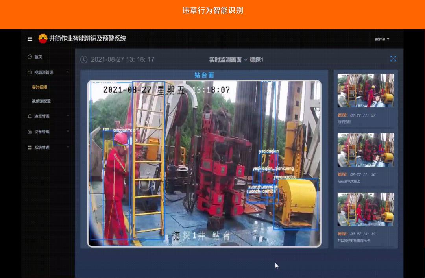Click the 违章行为智能识别 banner heading
This screenshot has height=278, width=425.
pyautogui.click(x=213, y=11)
